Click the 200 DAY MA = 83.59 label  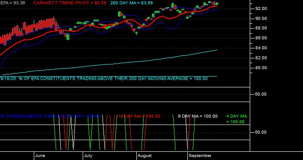[132, 3]
